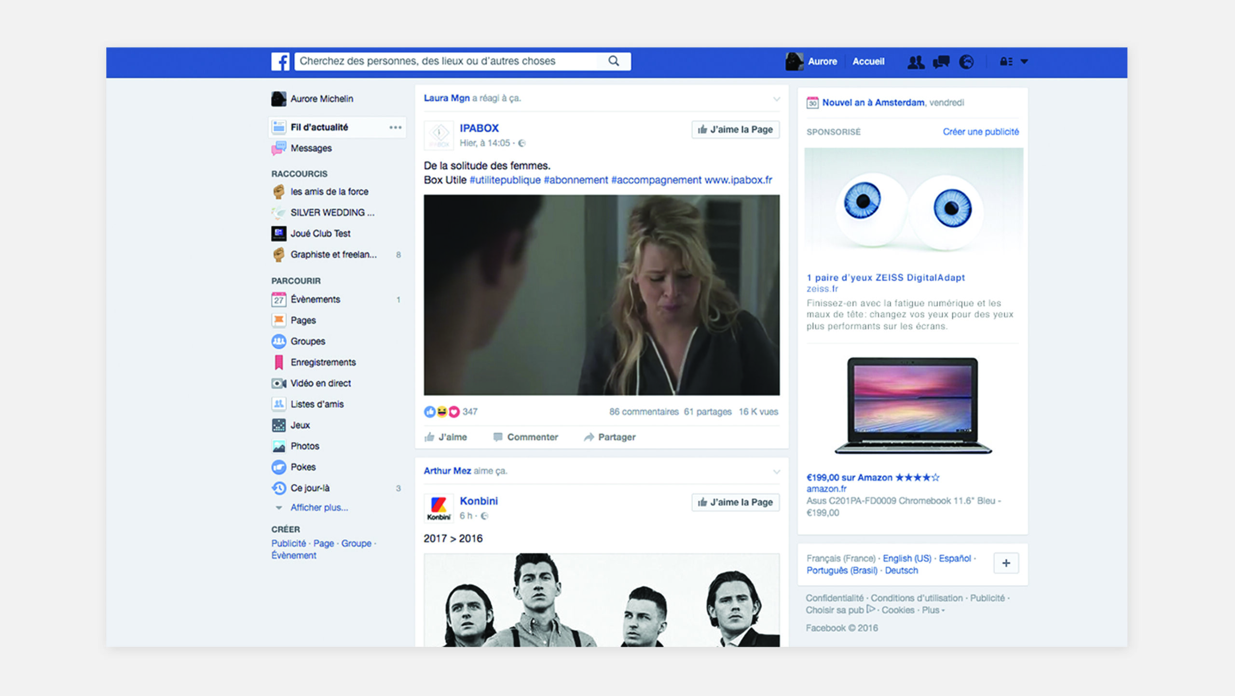
Task: Select Évènements in Parcourir menu
Action: (315, 299)
